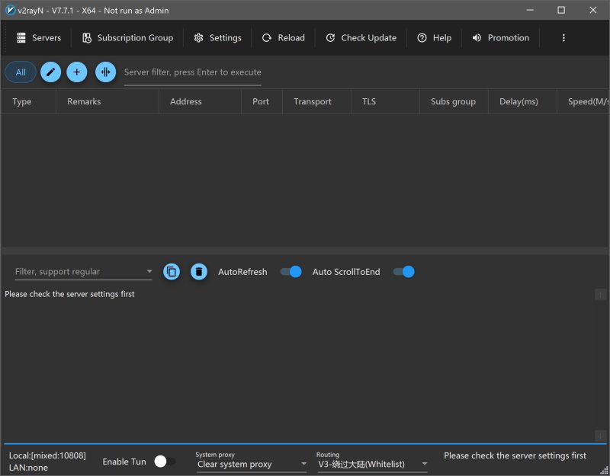
Task: Sort the list by Delay(ms) column
Action: [518, 101]
